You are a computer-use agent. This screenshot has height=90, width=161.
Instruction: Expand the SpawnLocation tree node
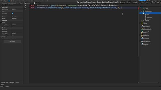click(x=142, y=12)
